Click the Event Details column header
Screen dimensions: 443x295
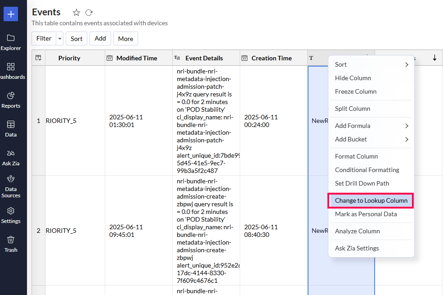pos(204,58)
